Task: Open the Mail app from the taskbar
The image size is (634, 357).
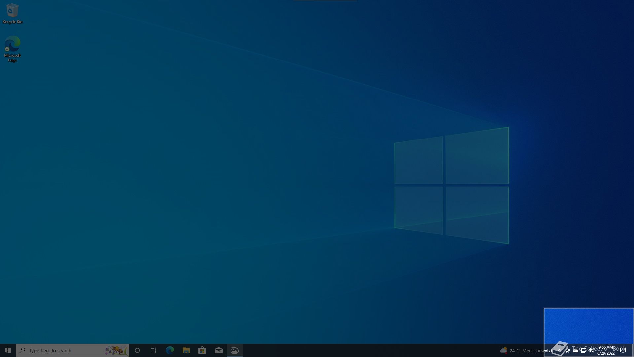Action: click(218, 350)
